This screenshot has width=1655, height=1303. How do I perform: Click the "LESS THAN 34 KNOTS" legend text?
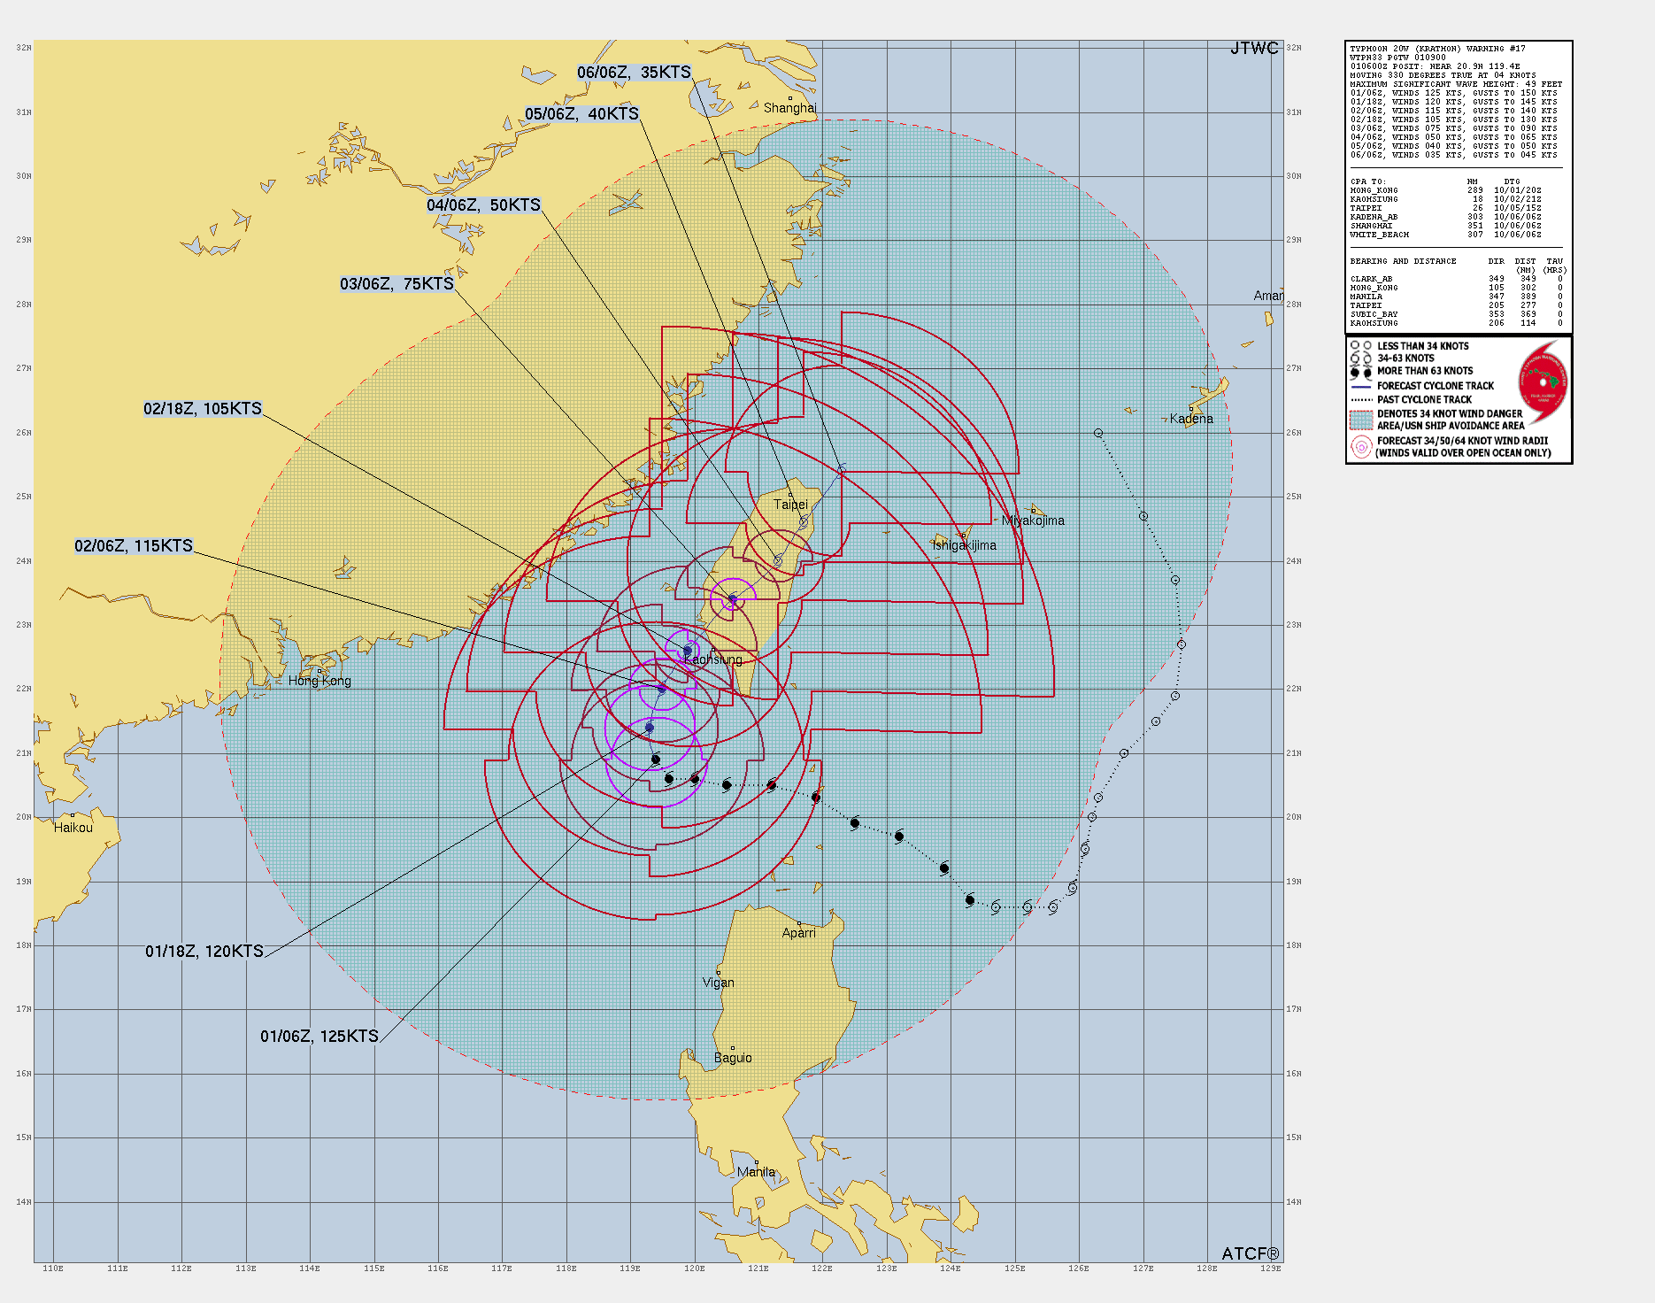point(1422,346)
